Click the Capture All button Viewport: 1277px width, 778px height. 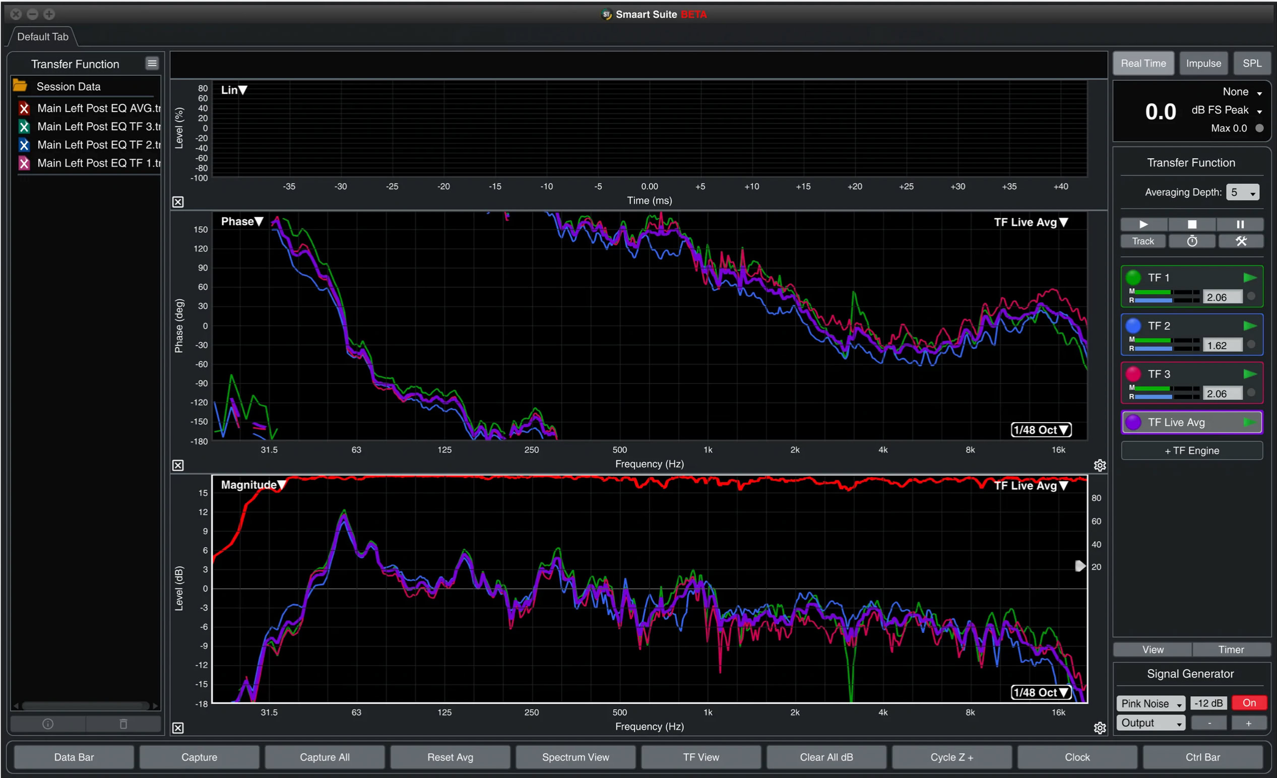pos(325,757)
